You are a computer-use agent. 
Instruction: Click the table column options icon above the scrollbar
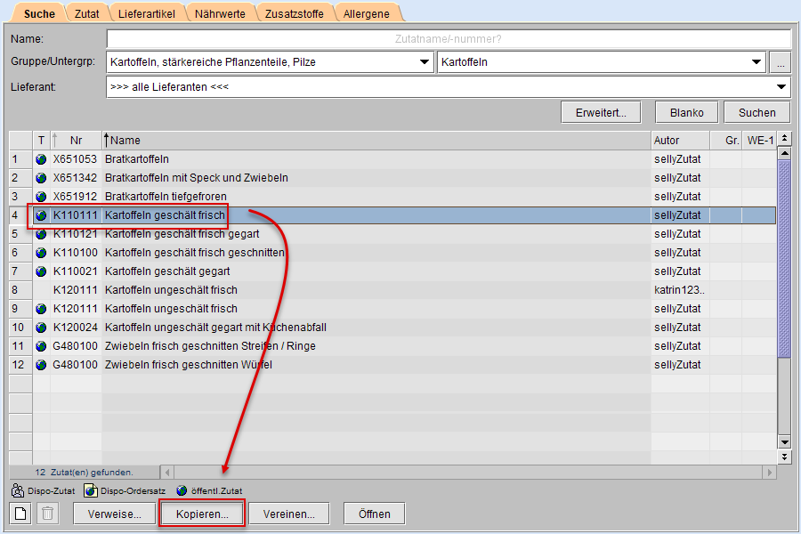coord(784,138)
